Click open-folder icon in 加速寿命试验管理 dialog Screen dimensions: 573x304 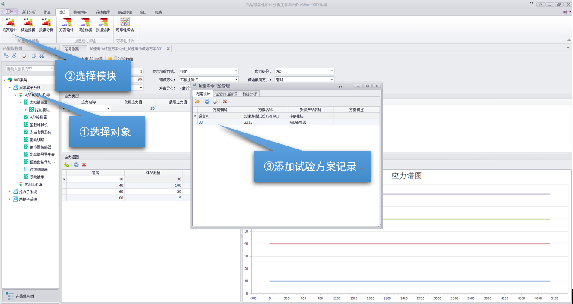click(x=197, y=102)
